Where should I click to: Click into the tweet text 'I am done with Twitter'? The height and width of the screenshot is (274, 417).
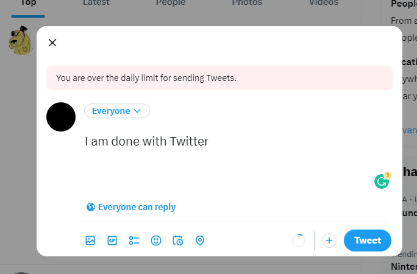click(x=146, y=141)
